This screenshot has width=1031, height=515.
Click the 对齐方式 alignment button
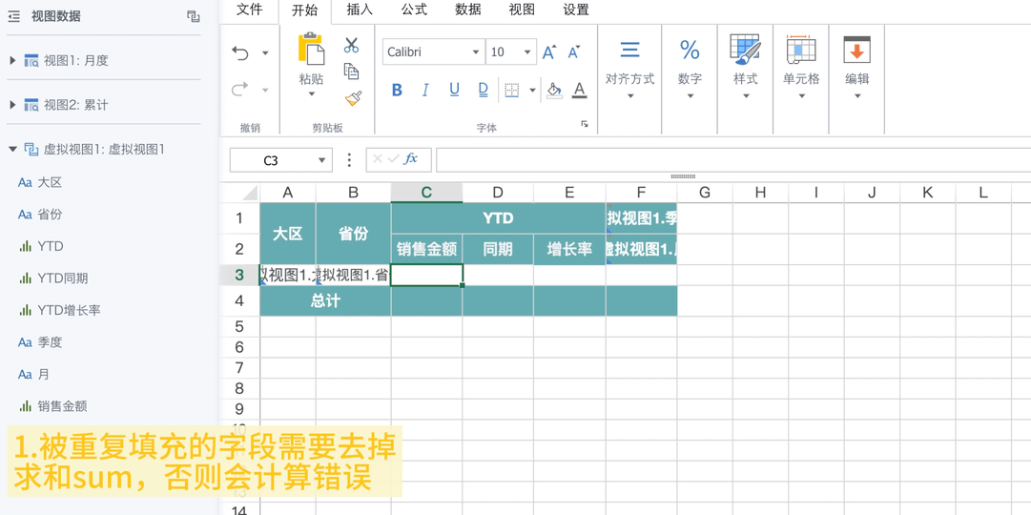[629, 69]
